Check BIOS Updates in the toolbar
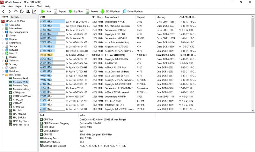Viewport: 255px width, 152px height. click(x=110, y=11)
